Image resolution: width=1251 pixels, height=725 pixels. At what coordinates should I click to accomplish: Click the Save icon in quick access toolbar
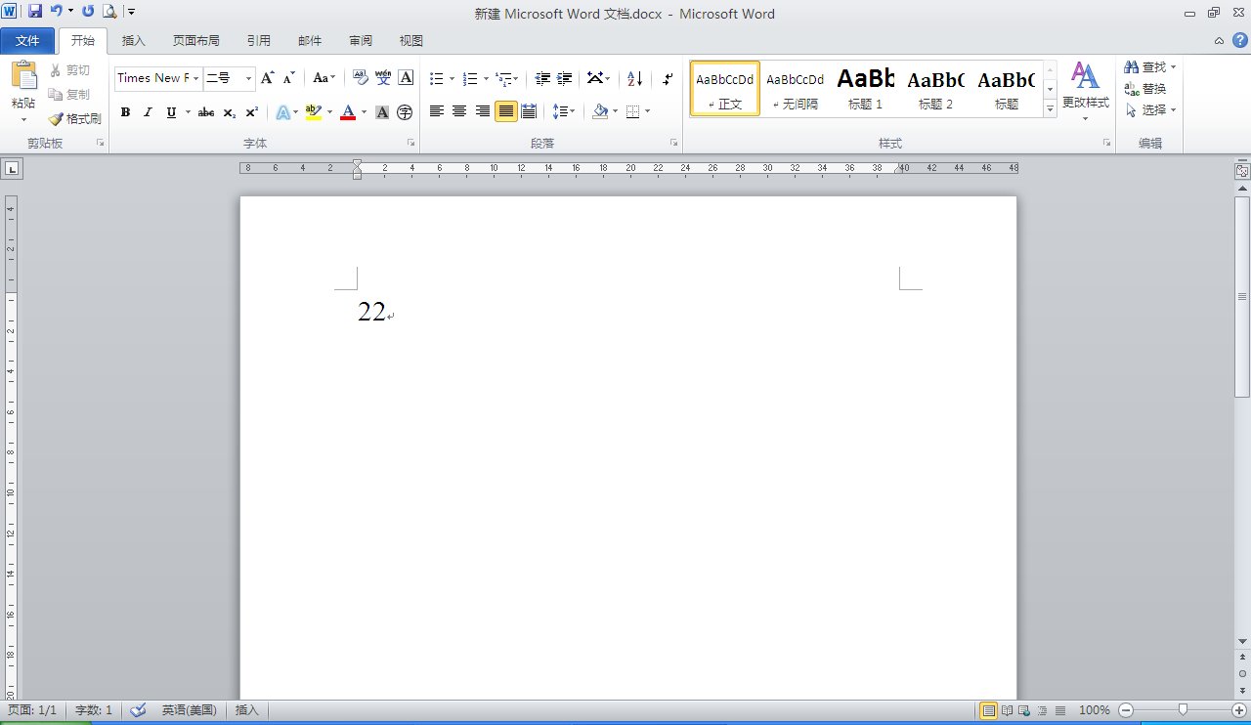coord(35,12)
